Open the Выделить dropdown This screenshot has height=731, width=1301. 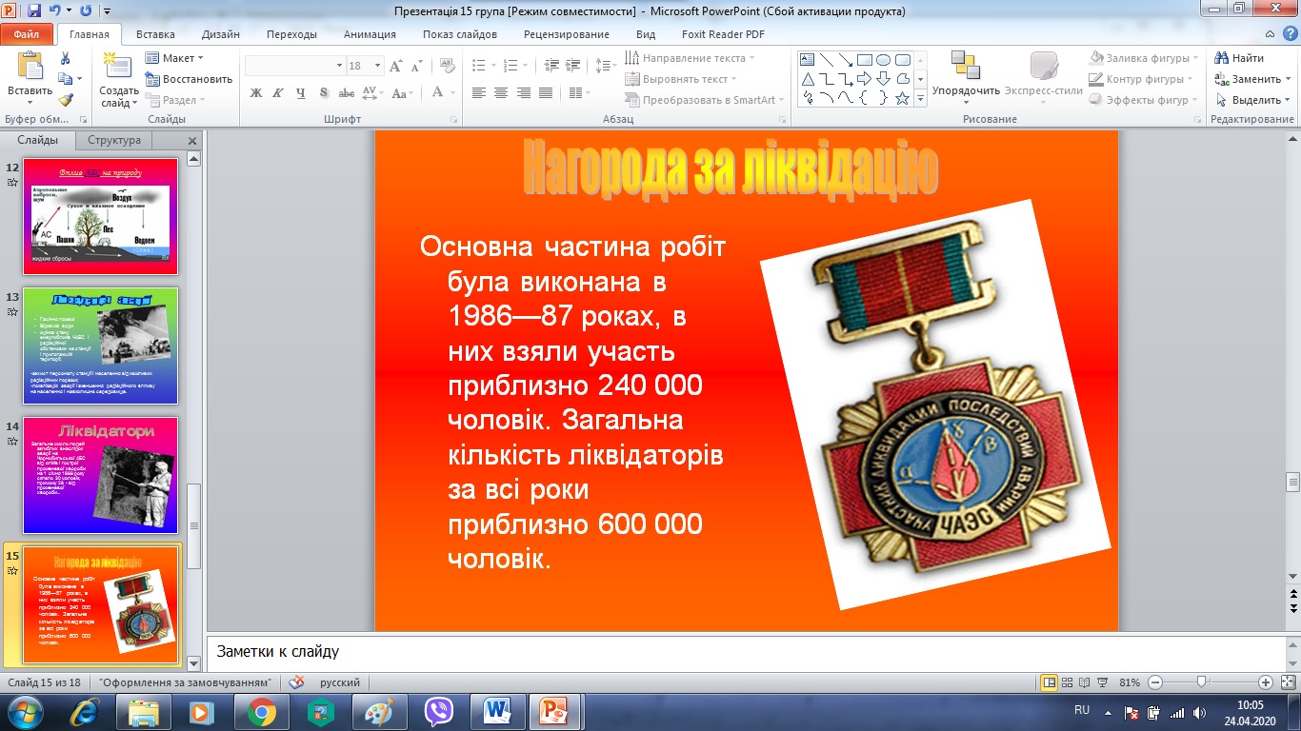[1254, 100]
